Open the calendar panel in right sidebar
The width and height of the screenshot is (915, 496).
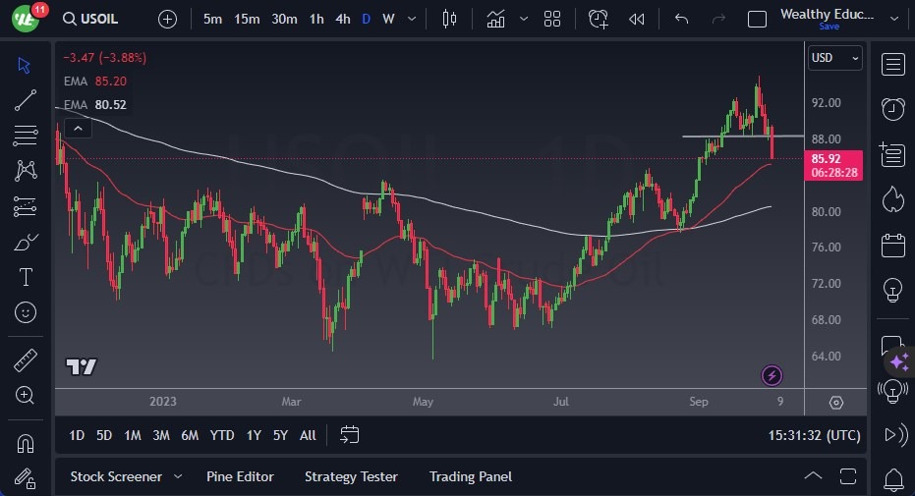point(892,245)
